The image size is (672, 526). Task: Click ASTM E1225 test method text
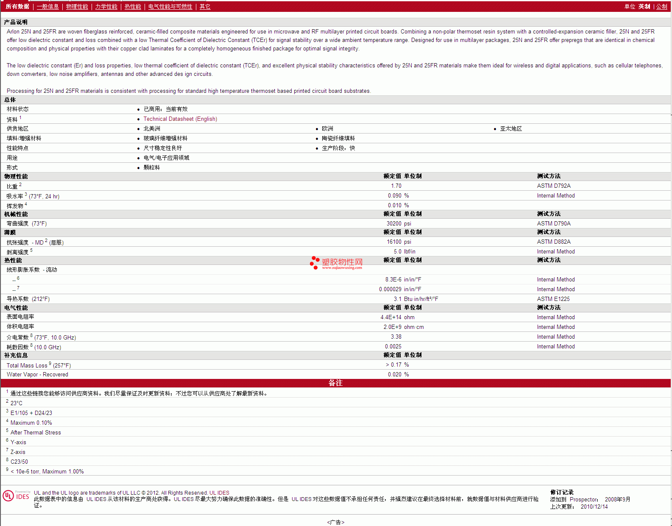point(553,299)
